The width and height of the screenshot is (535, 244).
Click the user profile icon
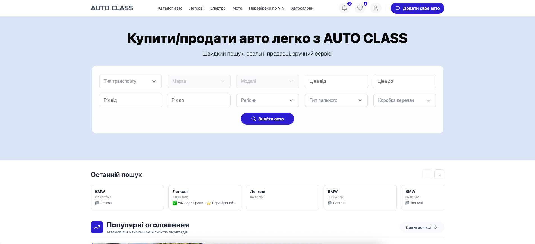376,8
